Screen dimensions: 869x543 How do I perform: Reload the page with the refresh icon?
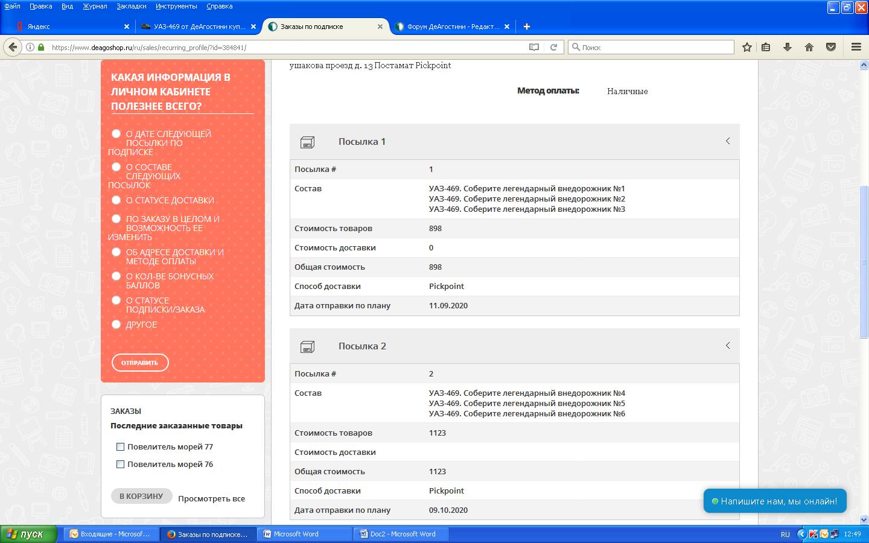click(x=553, y=47)
